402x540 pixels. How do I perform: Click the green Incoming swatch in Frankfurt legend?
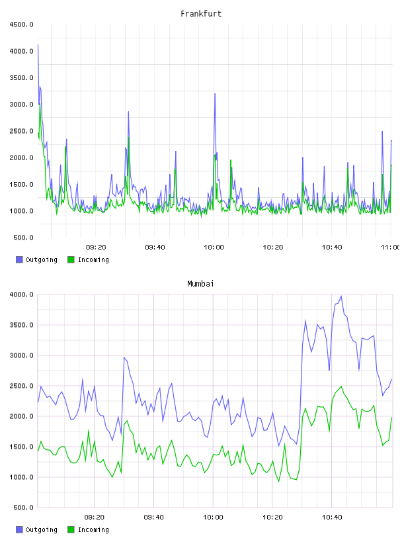point(71,259)
